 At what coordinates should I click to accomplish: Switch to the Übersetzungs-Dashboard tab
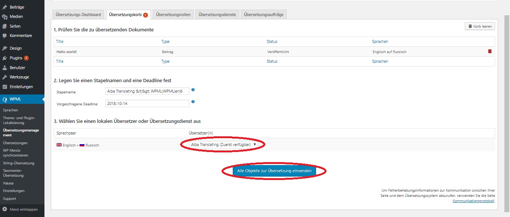pyautogui.click(x=78, y=15)
